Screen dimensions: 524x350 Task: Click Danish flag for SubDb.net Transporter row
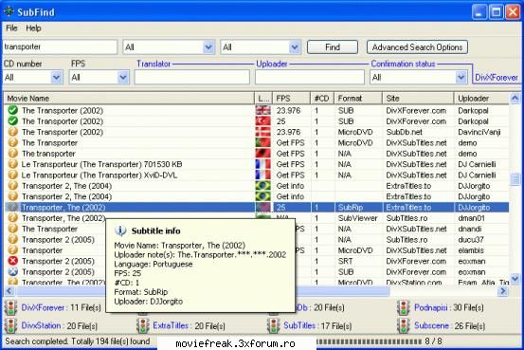263,132
